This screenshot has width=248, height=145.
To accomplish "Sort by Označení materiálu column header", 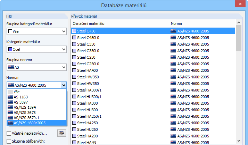I will click(x=120, y=23).
